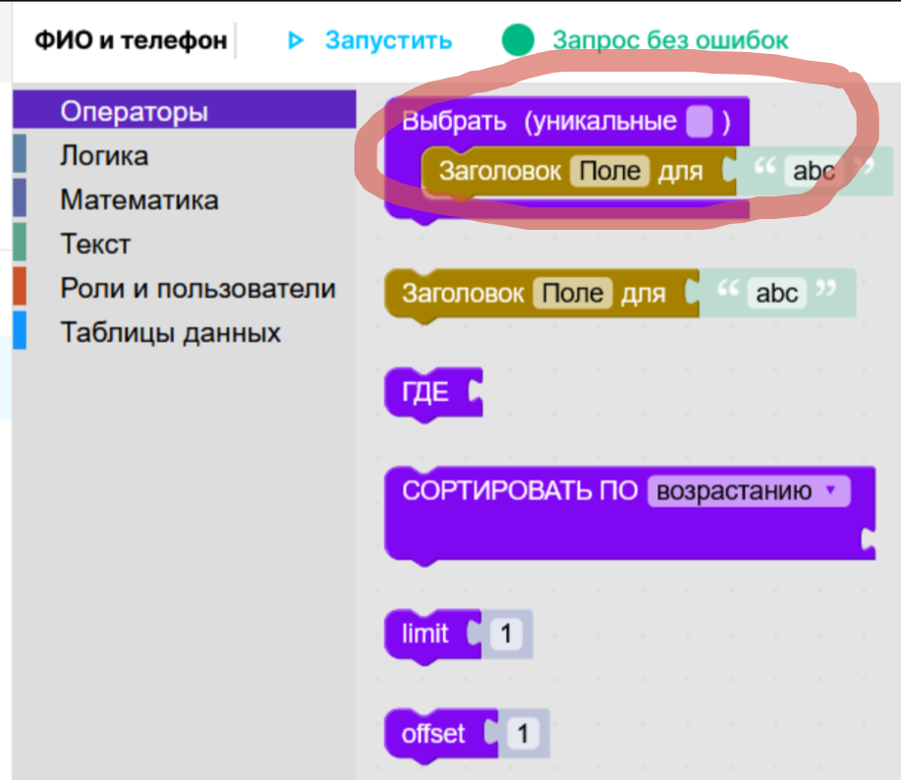Open the Текст category
Viewport: 901px width, 780px height.
coord(95,244)
